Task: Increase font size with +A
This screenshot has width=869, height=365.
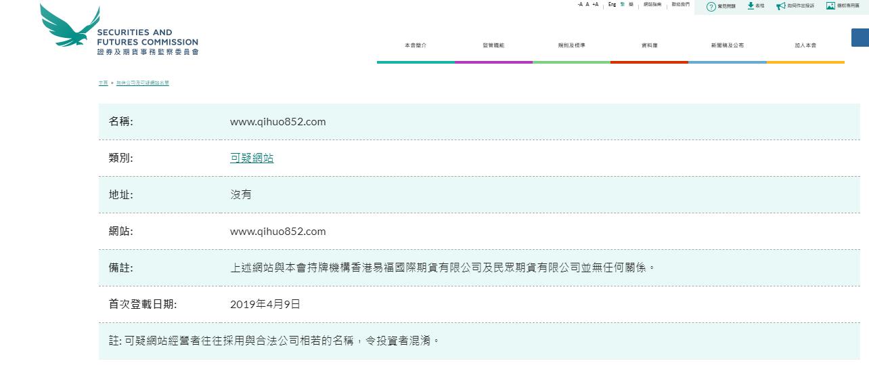Action: [x=596, y=5]
